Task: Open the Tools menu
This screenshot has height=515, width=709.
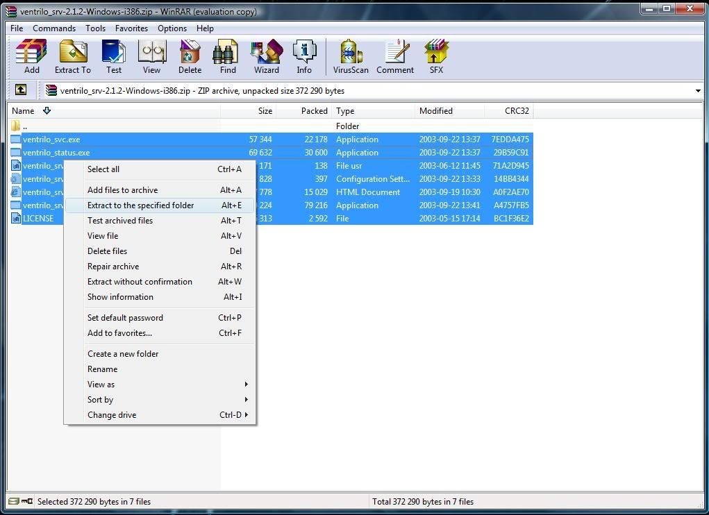Action: (95, 28)
